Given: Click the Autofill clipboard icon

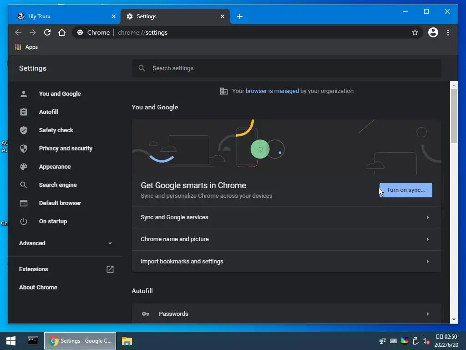Looking at the screenshot, I should 24,112.
